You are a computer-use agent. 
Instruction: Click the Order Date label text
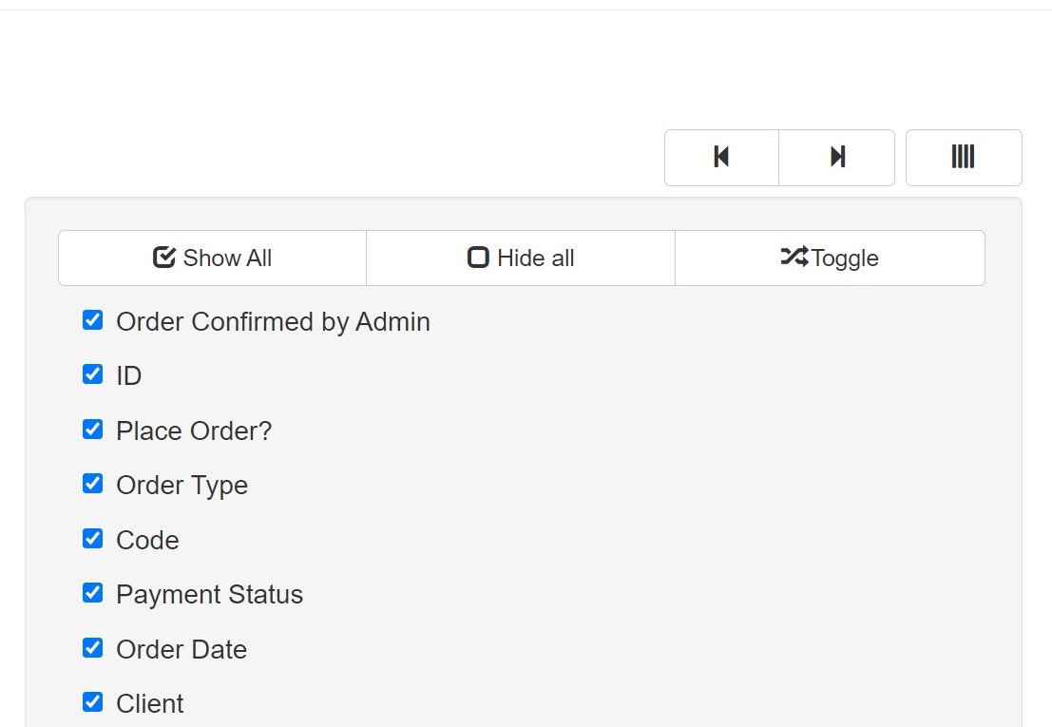coord(182,649)
